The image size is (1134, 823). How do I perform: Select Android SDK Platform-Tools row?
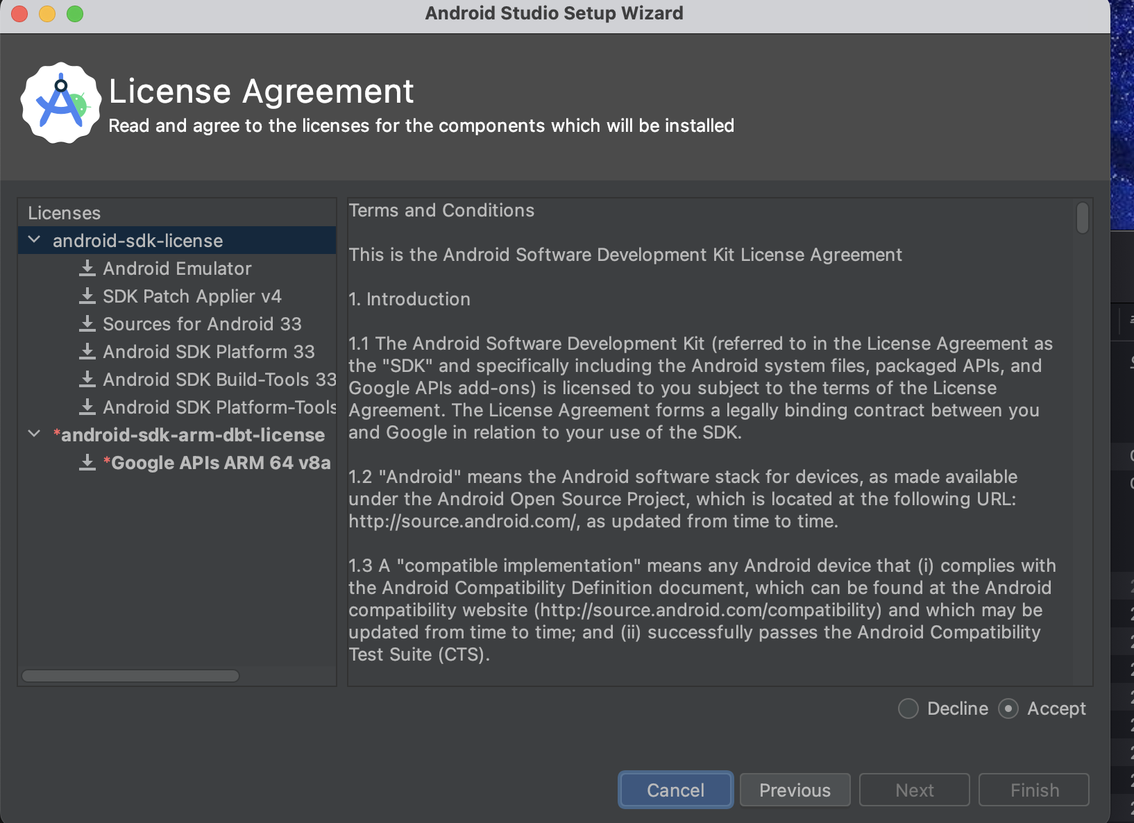(x=177, y=407)
